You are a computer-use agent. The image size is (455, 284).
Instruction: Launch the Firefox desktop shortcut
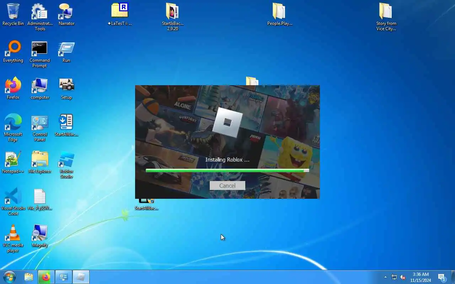(13, 88)
